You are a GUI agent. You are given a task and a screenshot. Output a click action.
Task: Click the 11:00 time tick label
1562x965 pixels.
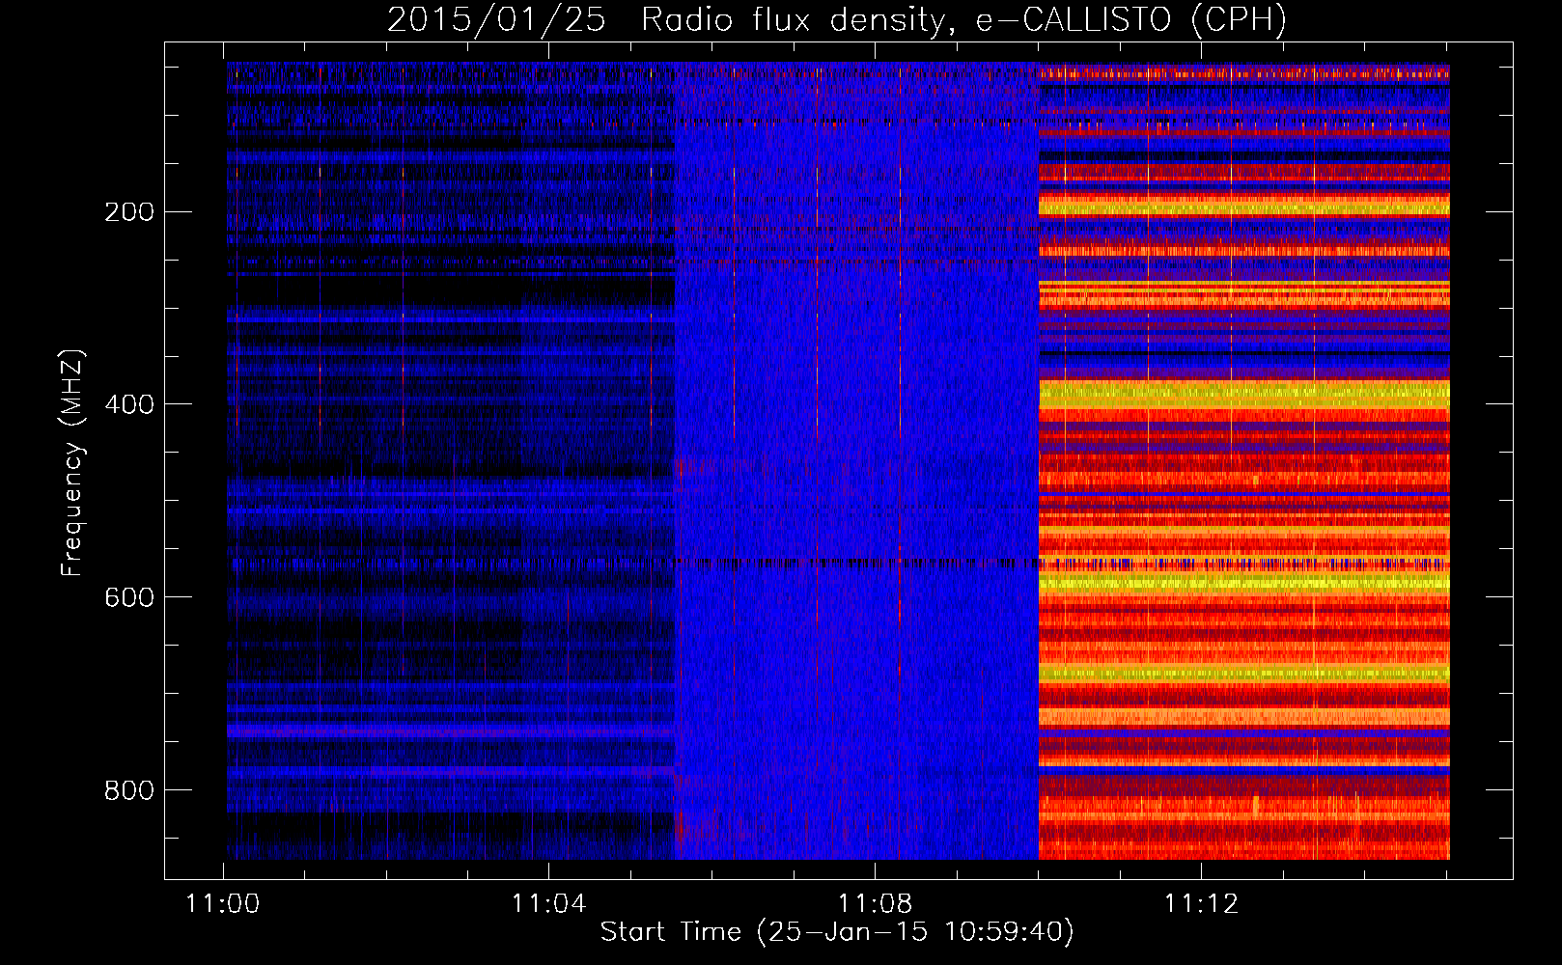tap(223, 903)
